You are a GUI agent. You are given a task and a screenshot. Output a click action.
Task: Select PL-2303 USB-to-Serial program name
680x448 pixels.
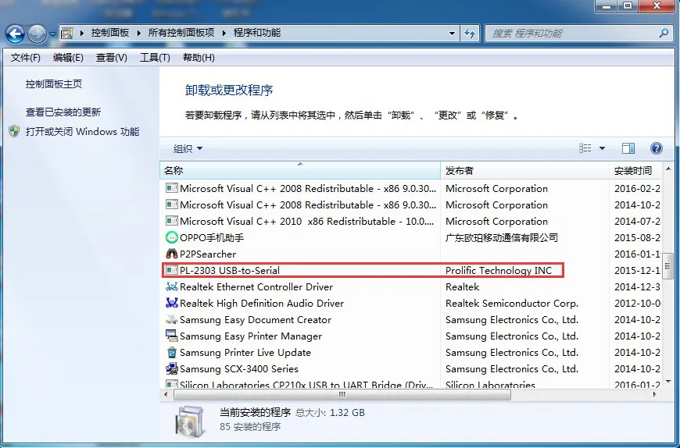click(230, 271)
